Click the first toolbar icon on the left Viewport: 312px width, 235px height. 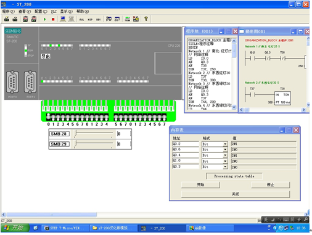click(x=7, y=19)
